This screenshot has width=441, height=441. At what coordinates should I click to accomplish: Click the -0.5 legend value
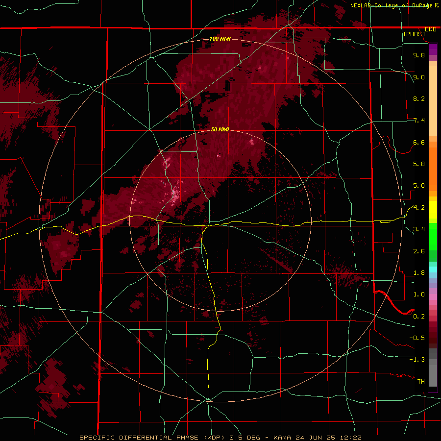(417, 338)
